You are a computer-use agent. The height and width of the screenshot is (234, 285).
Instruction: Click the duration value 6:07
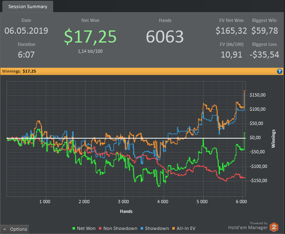pyautogui.click(x=26, y=55)
